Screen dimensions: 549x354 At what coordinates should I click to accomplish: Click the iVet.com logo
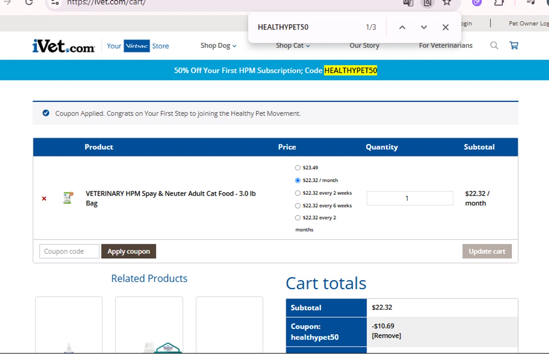(x=64, y=46)
